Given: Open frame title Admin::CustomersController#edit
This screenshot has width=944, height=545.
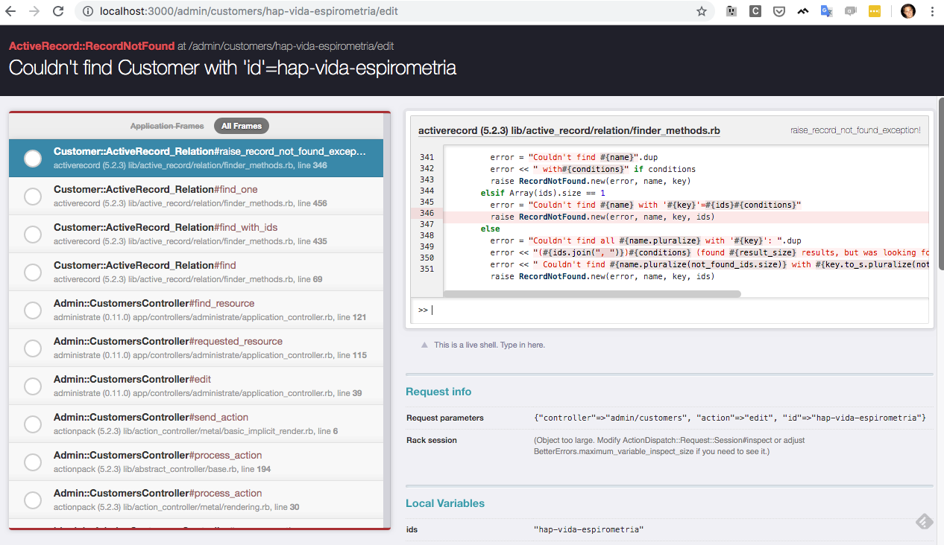Looking at the screenshot, I should pos(132,380).
